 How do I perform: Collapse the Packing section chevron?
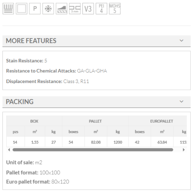coord(181,101)
